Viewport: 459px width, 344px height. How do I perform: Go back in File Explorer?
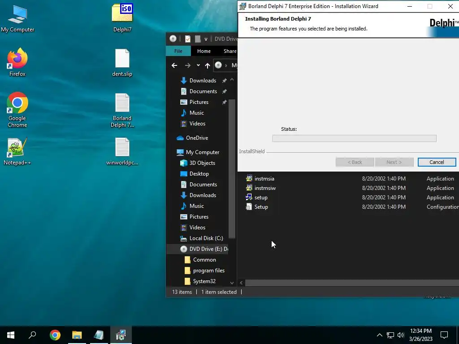click(x=174, y=65)
